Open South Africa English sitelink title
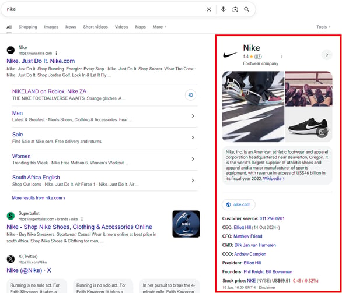Viewport: 342px width, 293px height. tap(36, 178)
